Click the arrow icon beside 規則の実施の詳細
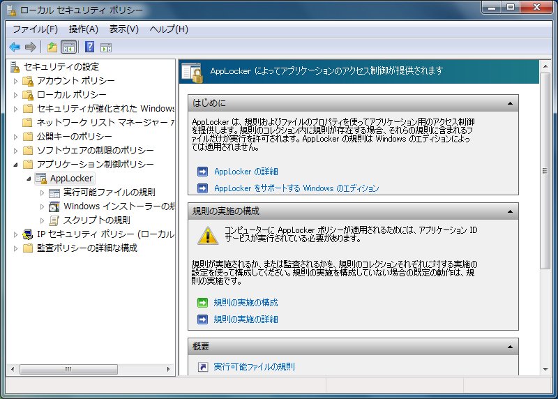This screenshot has height=399, width=558. (202, 319)
